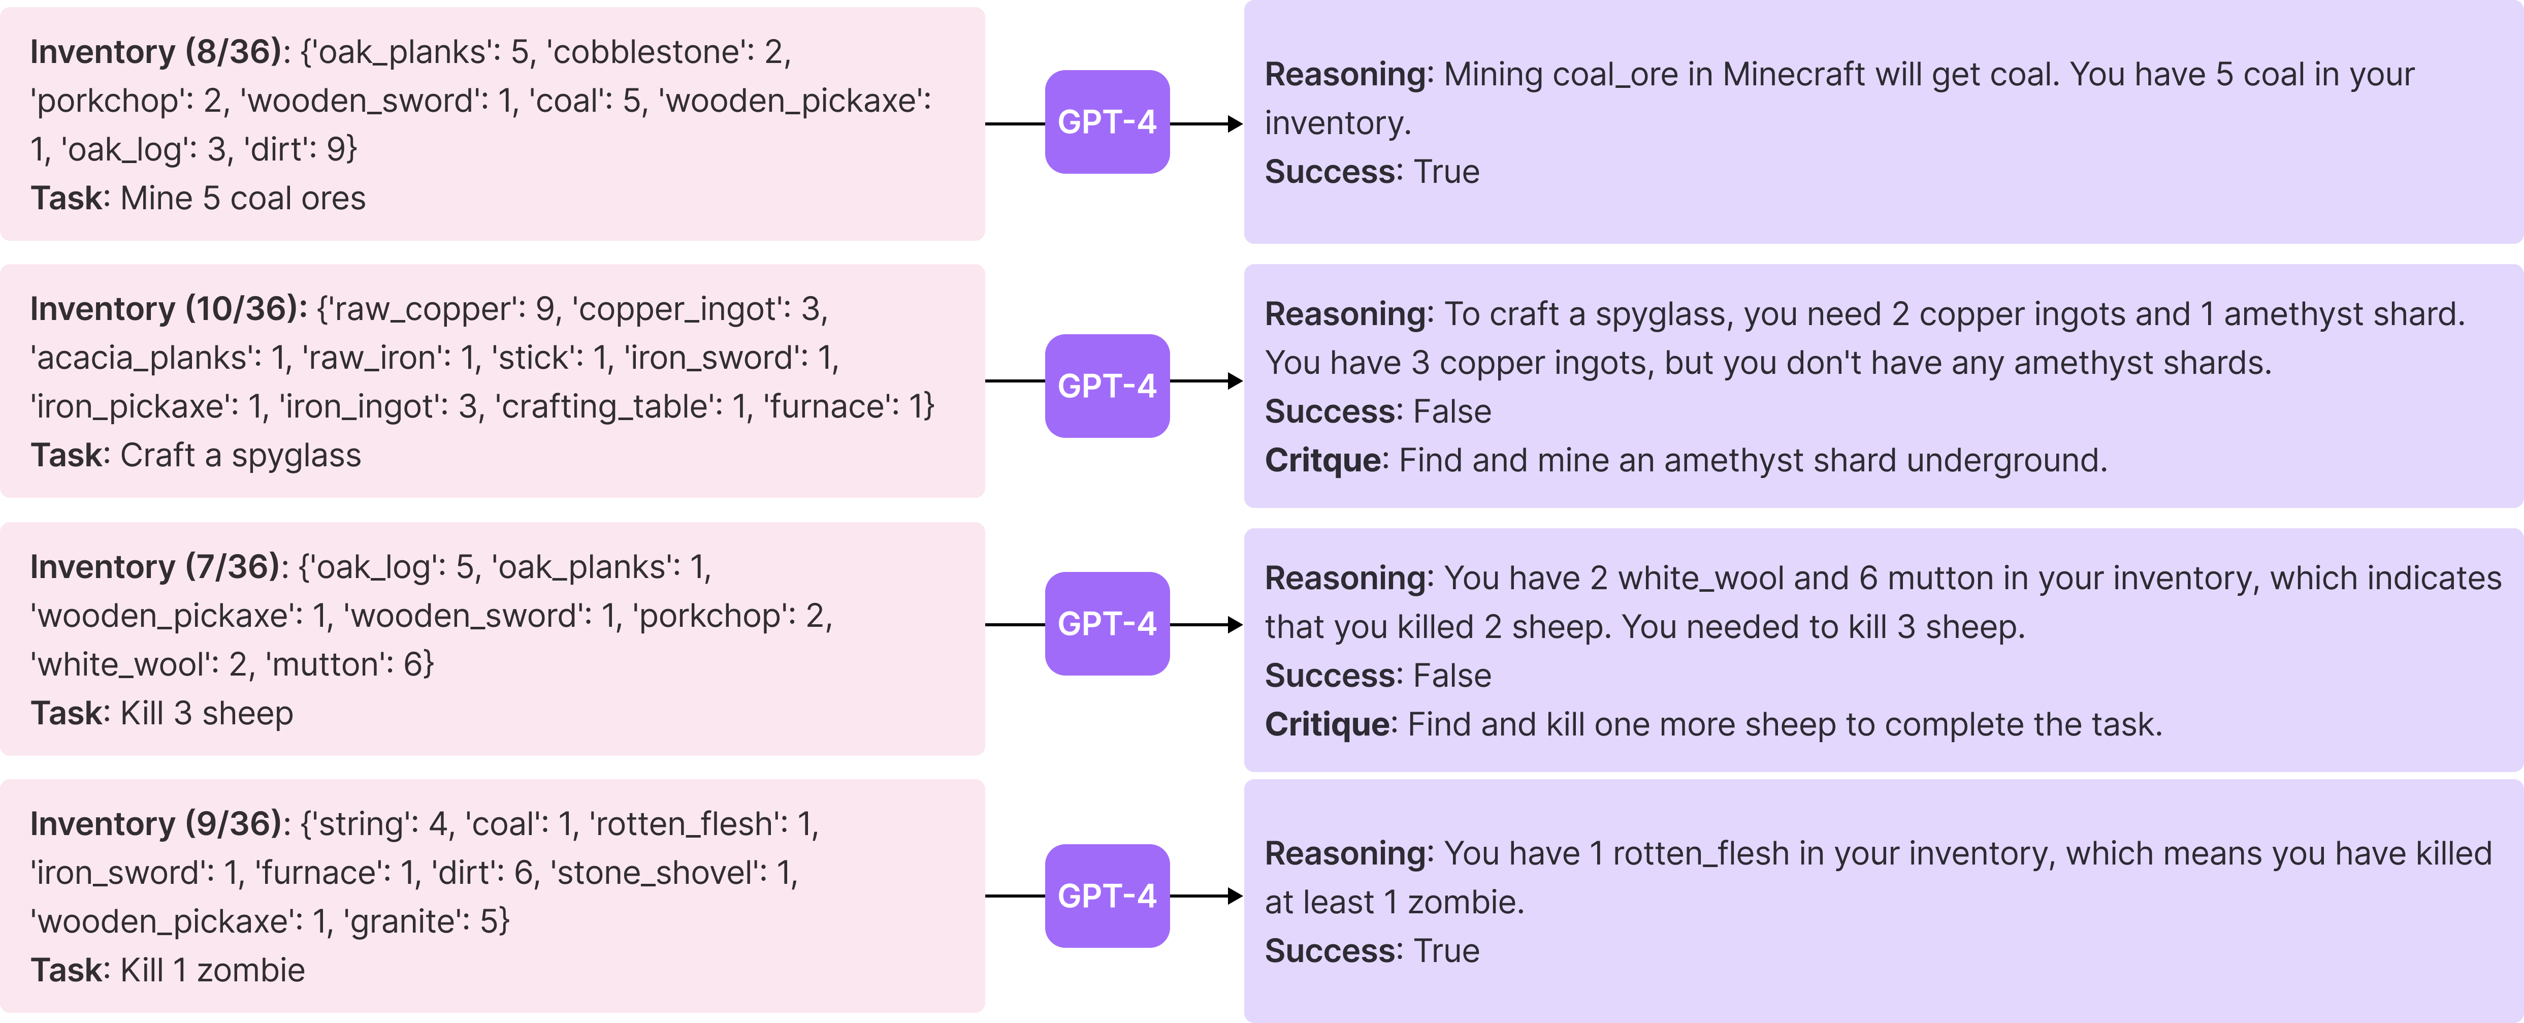The height and width of the screenshot is (1023, 2524).
Task: Click the Reasoning text about white_wool and mutton
Action: pyautogui.click(x=1883, y=602)
